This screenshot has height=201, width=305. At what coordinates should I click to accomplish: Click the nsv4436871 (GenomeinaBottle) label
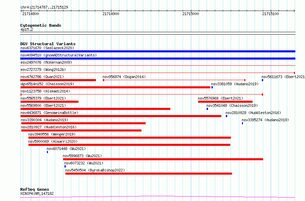49,113
